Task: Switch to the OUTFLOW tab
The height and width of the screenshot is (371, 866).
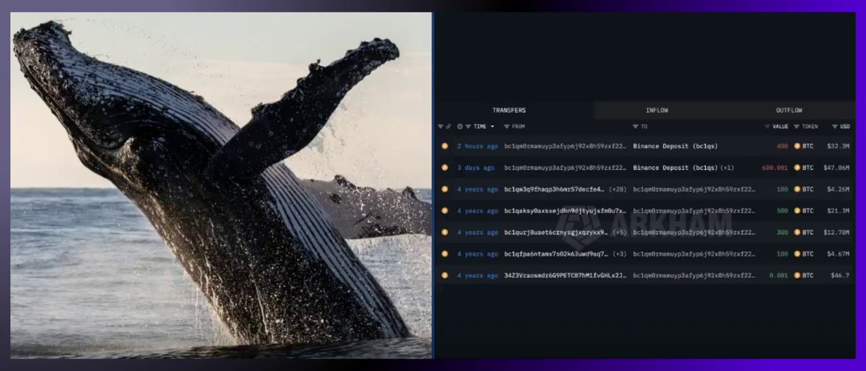Action: 789,110
